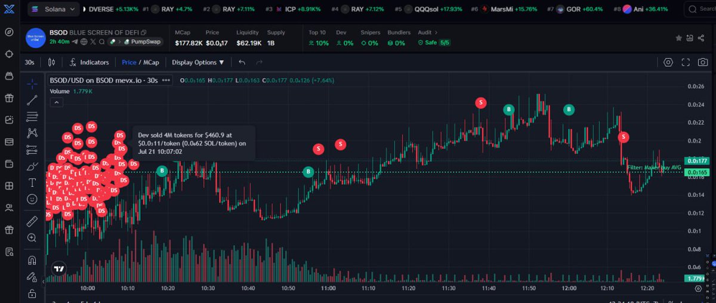Open the crosshair sniper sidebar icon
716x303 pixels.
pyautogui.click(x=9, y=54)
